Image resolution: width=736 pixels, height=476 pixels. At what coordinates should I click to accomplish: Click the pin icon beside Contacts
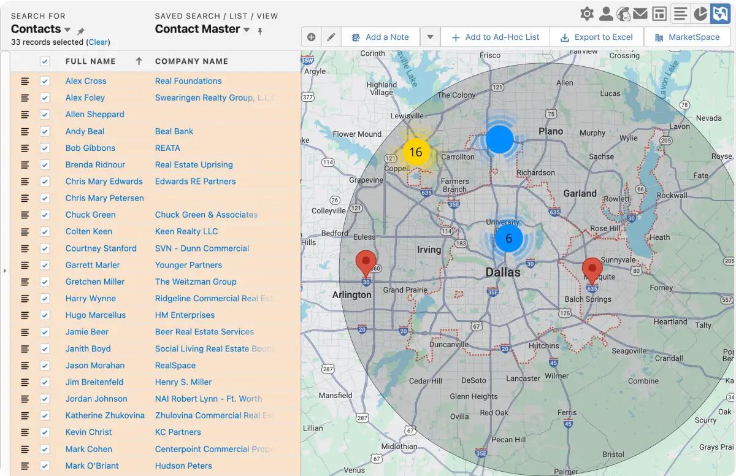tap(81, 31)
